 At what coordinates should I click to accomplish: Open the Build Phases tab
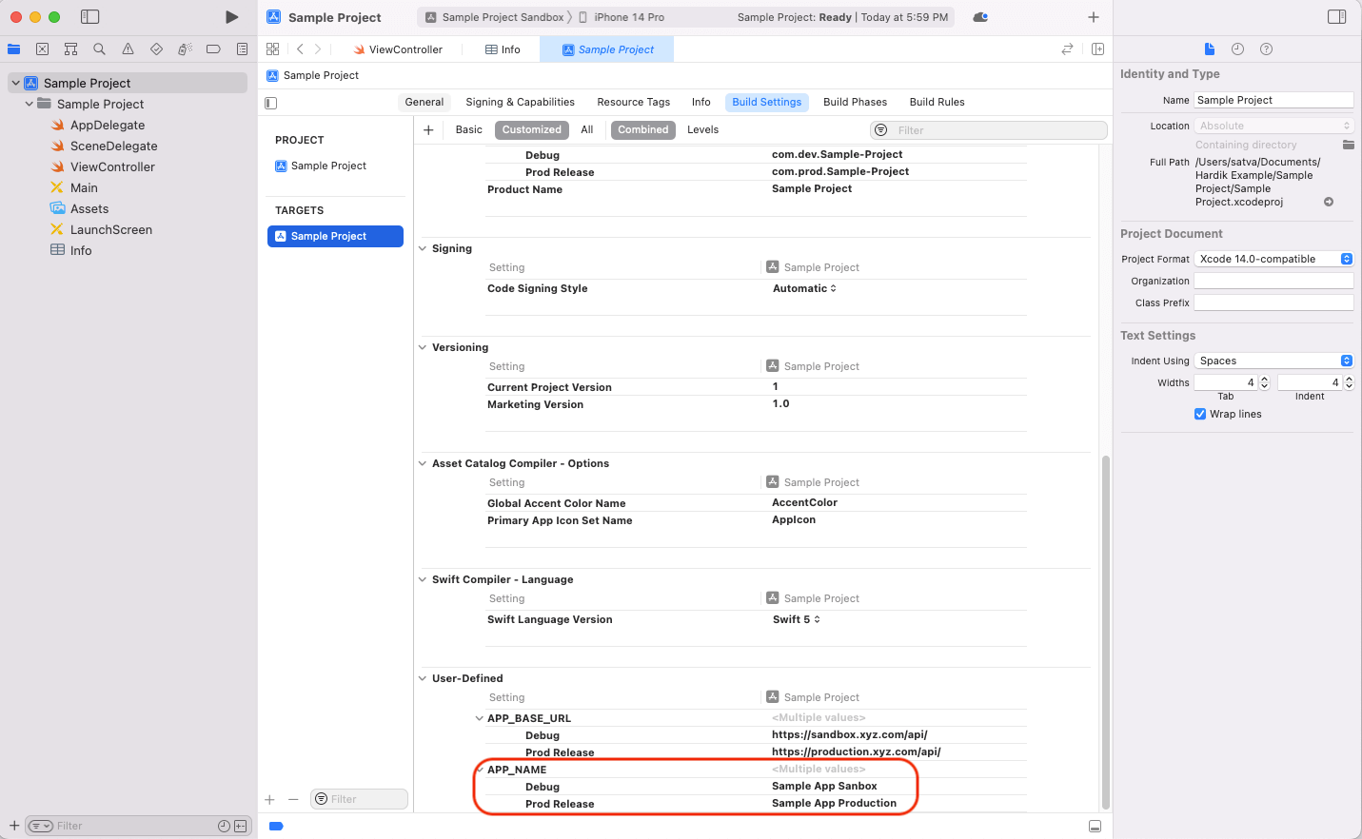pos(856,102)
